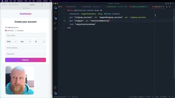Switch to sessions_controller.rb tab
The width and height of the screenshot is (175, 98).
[x=139, y=7]
